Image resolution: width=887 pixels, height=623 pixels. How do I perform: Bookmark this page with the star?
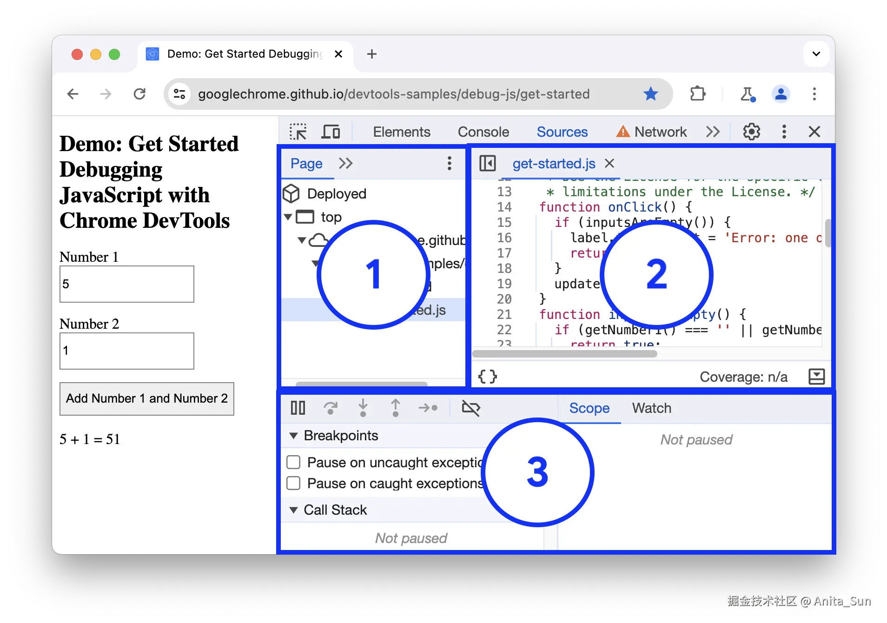coord(650,94)
